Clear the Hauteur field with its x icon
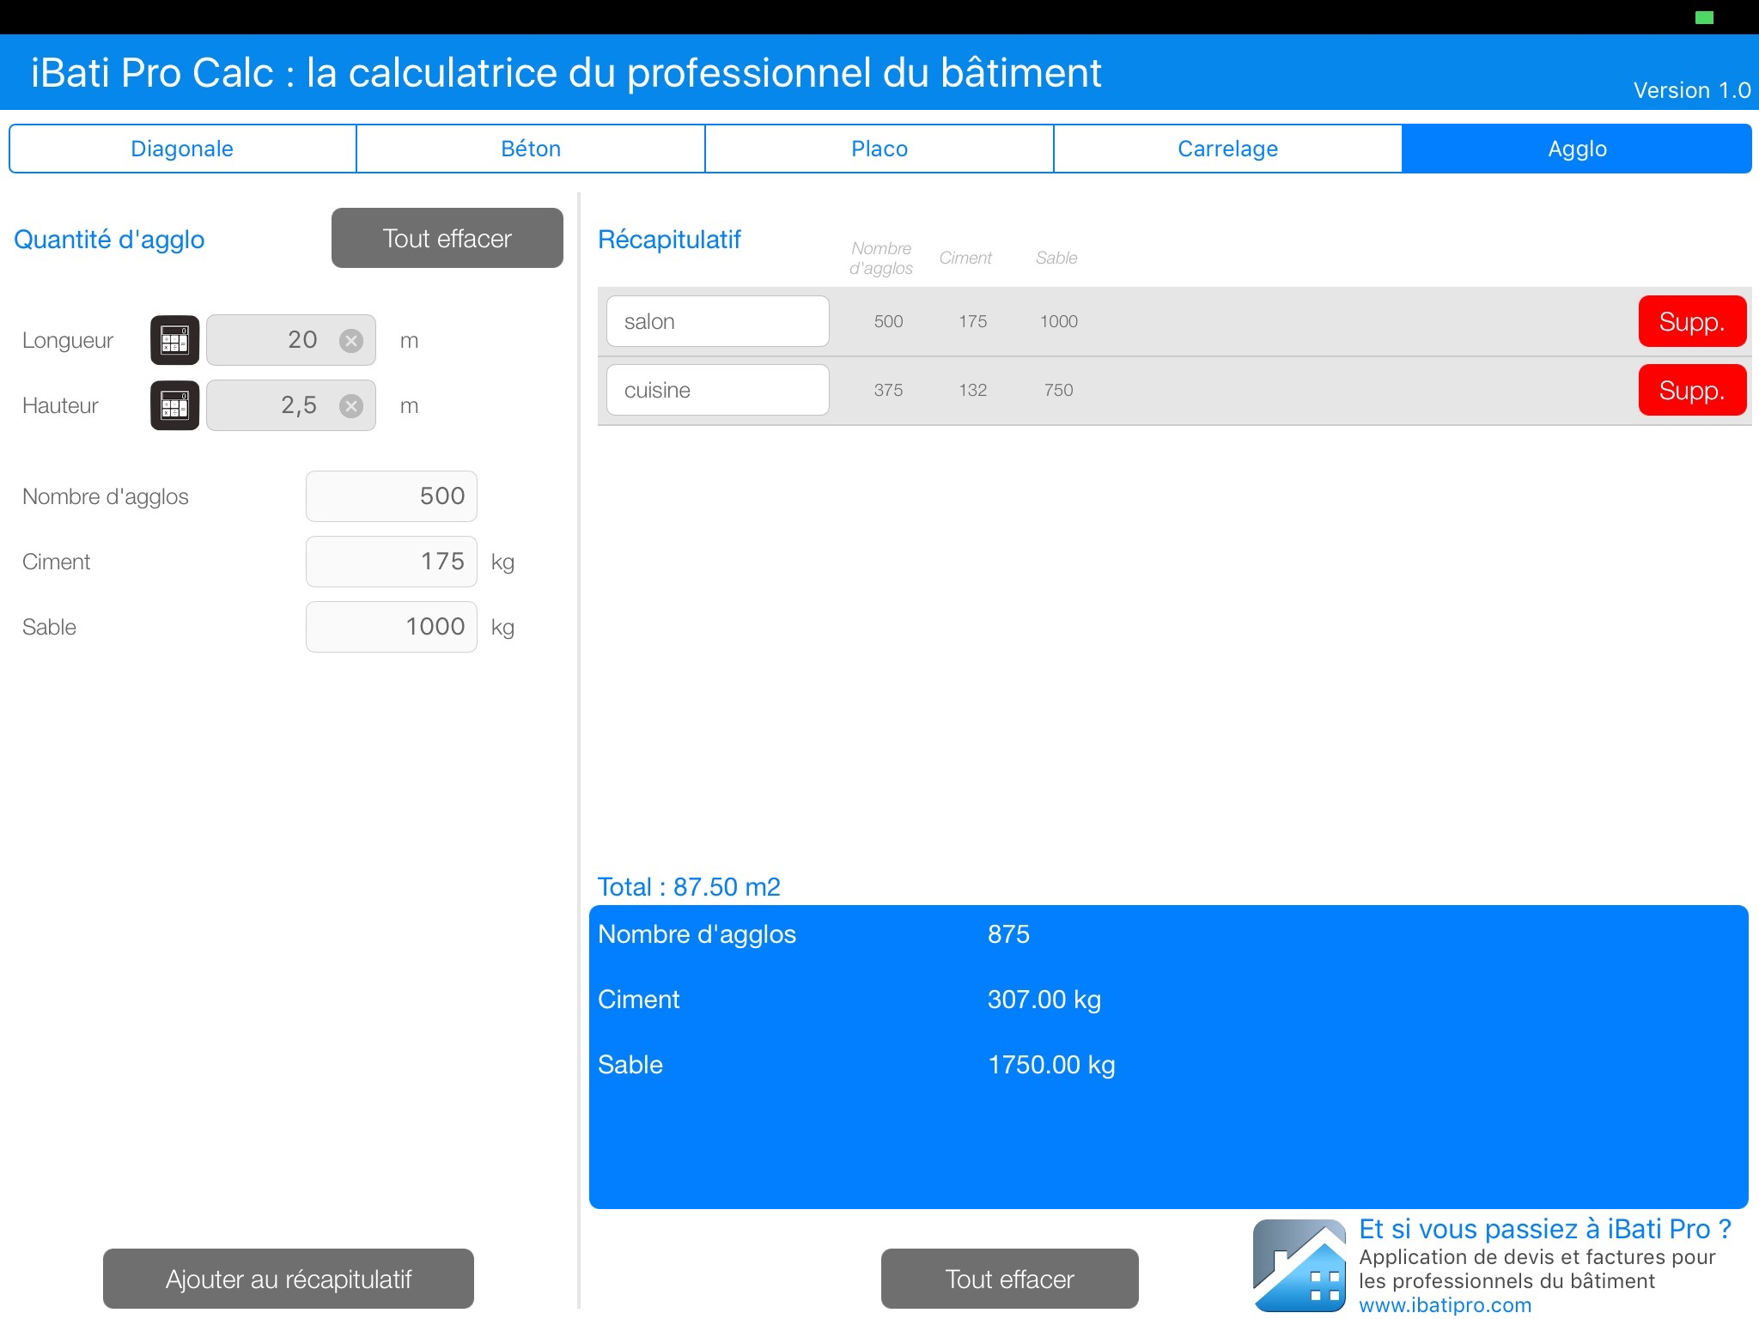This screenshot has height=1319, width=1759. coord(350,406)
